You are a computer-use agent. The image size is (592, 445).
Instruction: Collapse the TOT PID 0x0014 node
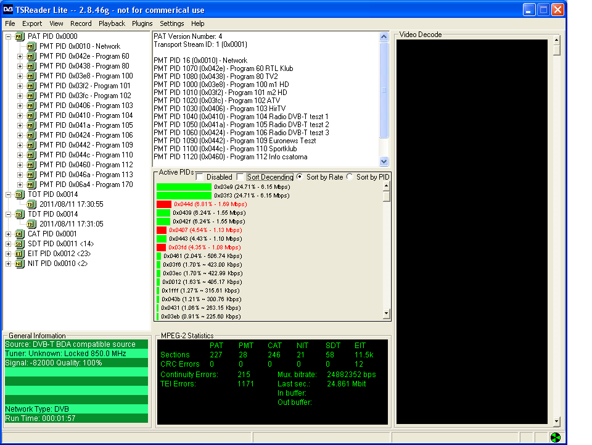tap(8, 194)
